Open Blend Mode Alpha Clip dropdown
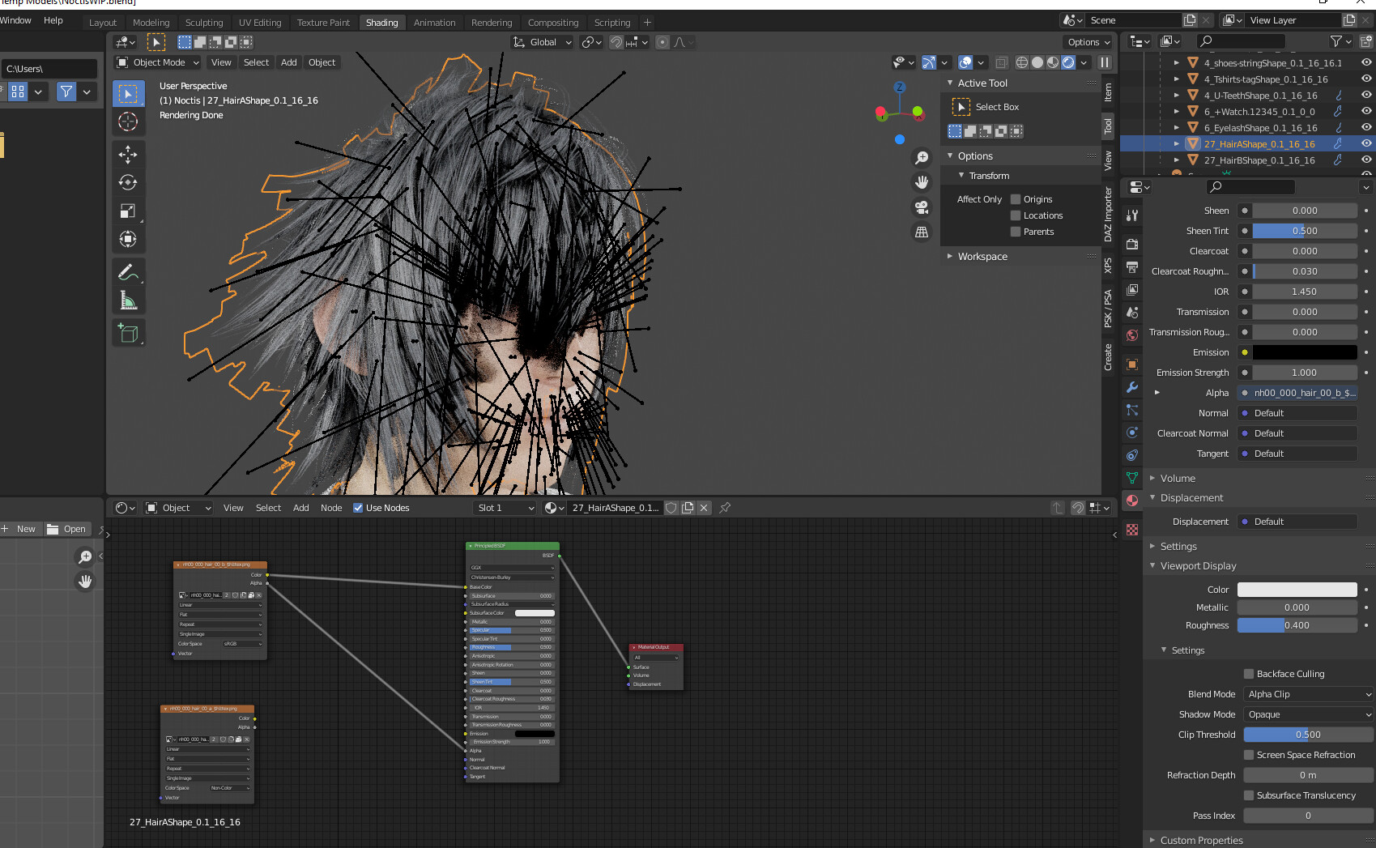 pyautogui.click(x=1309, y=694)
